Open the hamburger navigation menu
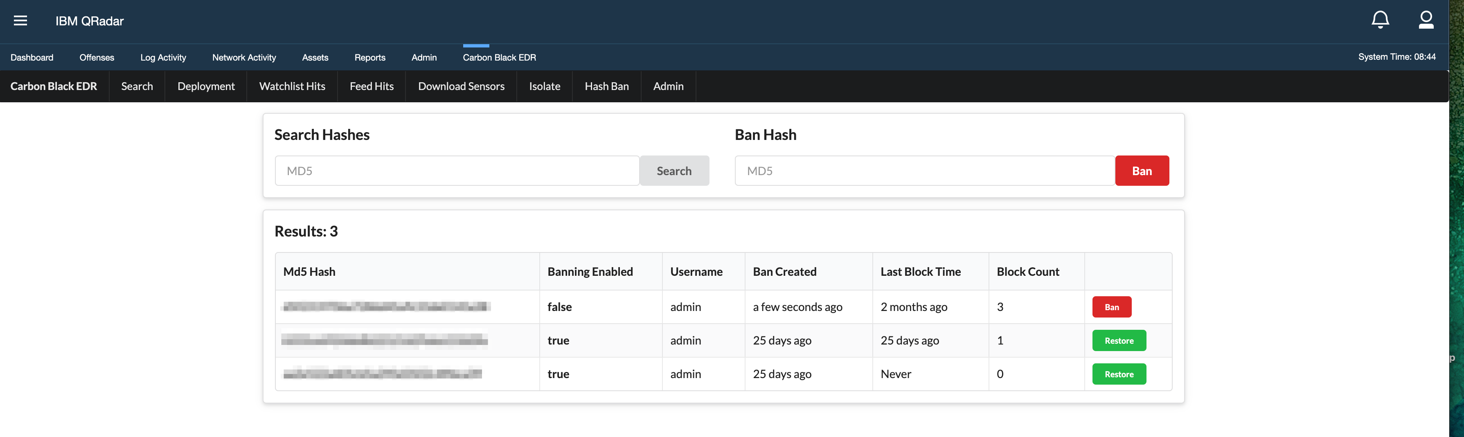The image size is (1464, 437). point(20,21)
